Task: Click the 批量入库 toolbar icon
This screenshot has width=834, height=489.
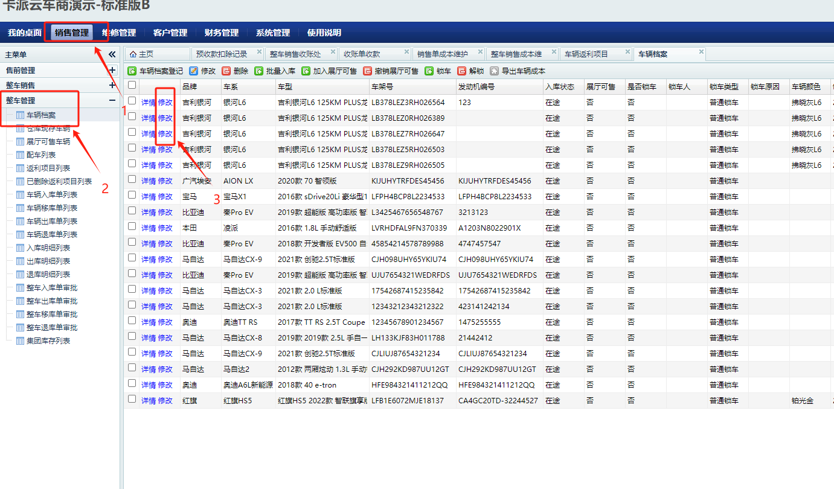Action: point(259,71)
